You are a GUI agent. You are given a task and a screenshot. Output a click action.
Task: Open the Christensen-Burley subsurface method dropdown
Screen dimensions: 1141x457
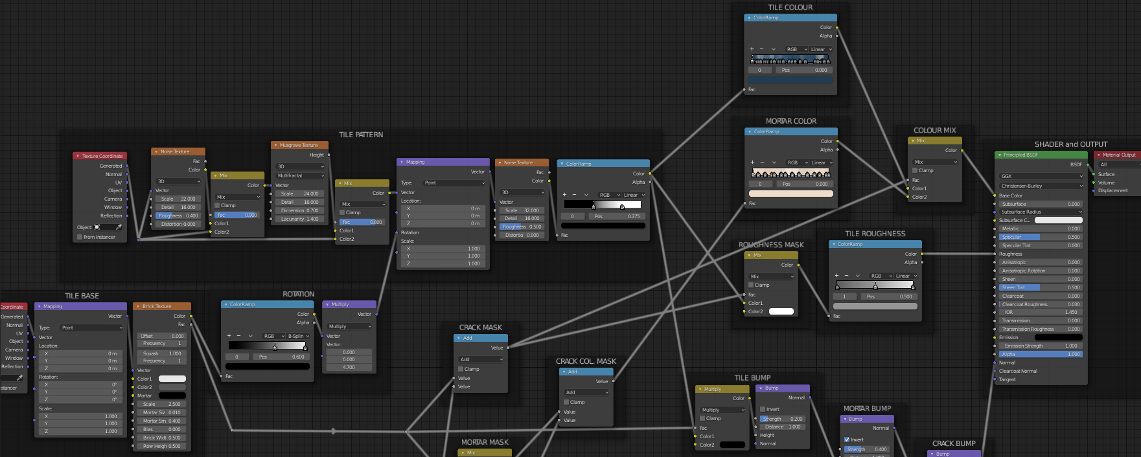tap(1041, 186)
